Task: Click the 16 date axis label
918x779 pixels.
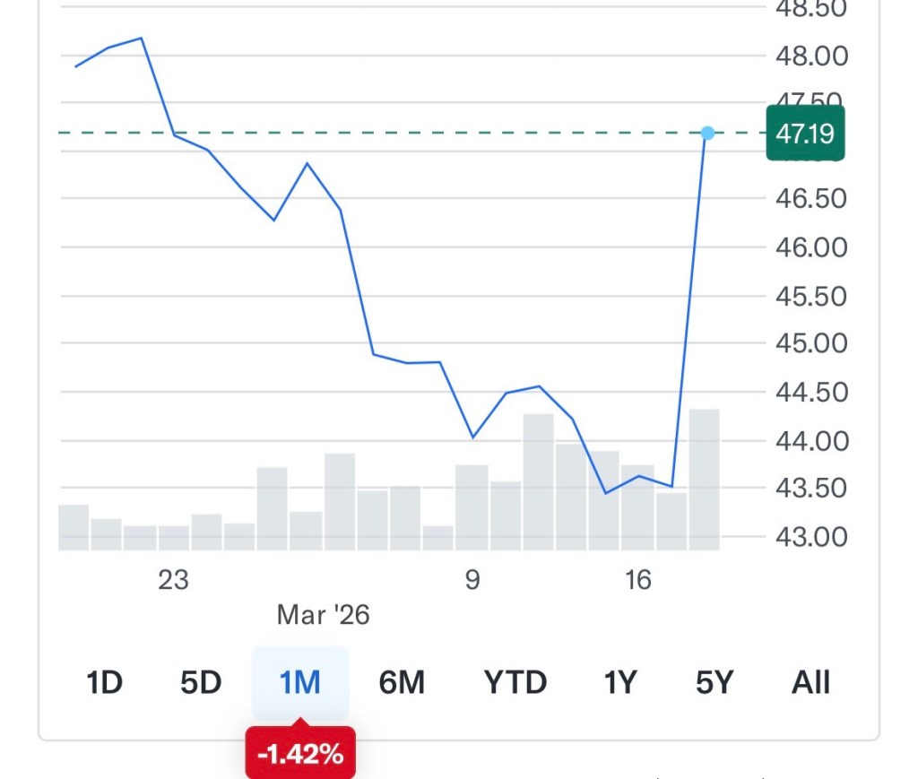Action: tap(637, 580)
